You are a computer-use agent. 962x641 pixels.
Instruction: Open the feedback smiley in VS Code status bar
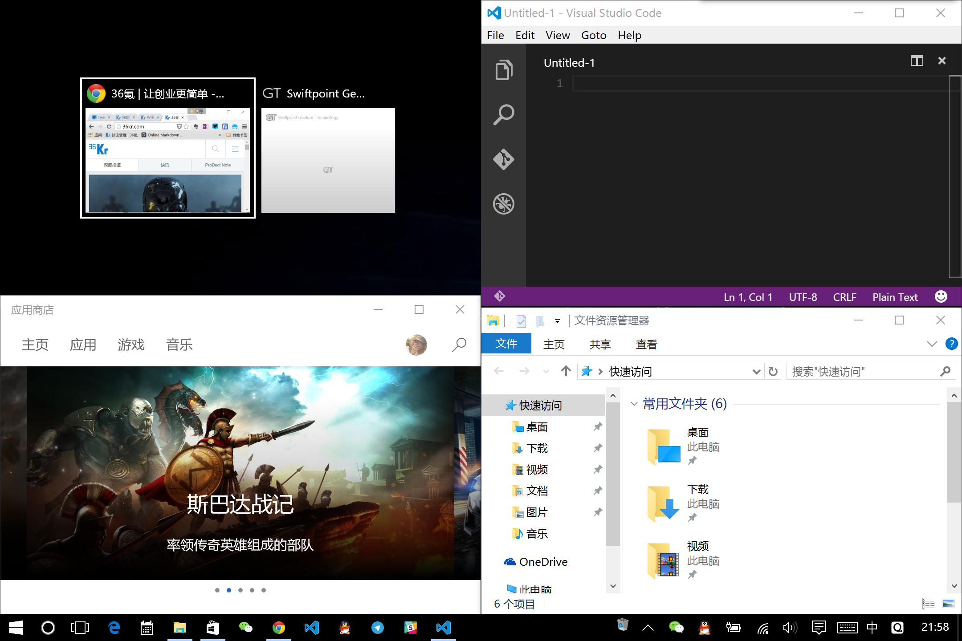pos(941,296)
